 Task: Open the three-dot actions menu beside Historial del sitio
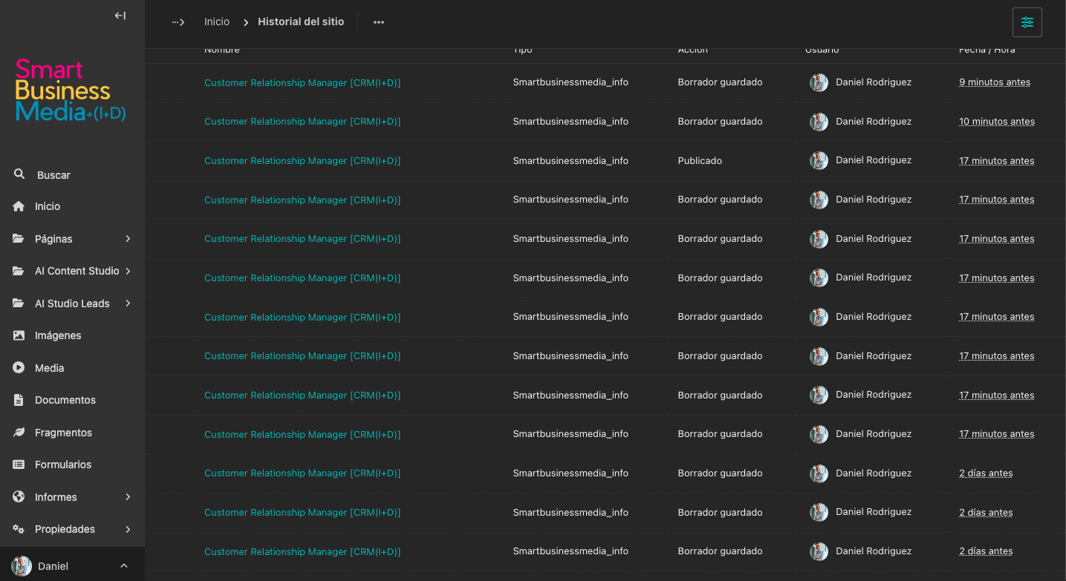coord(379,22)
